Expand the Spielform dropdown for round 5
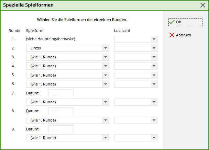This screenshot has height=150, width=209. (105, 75)
